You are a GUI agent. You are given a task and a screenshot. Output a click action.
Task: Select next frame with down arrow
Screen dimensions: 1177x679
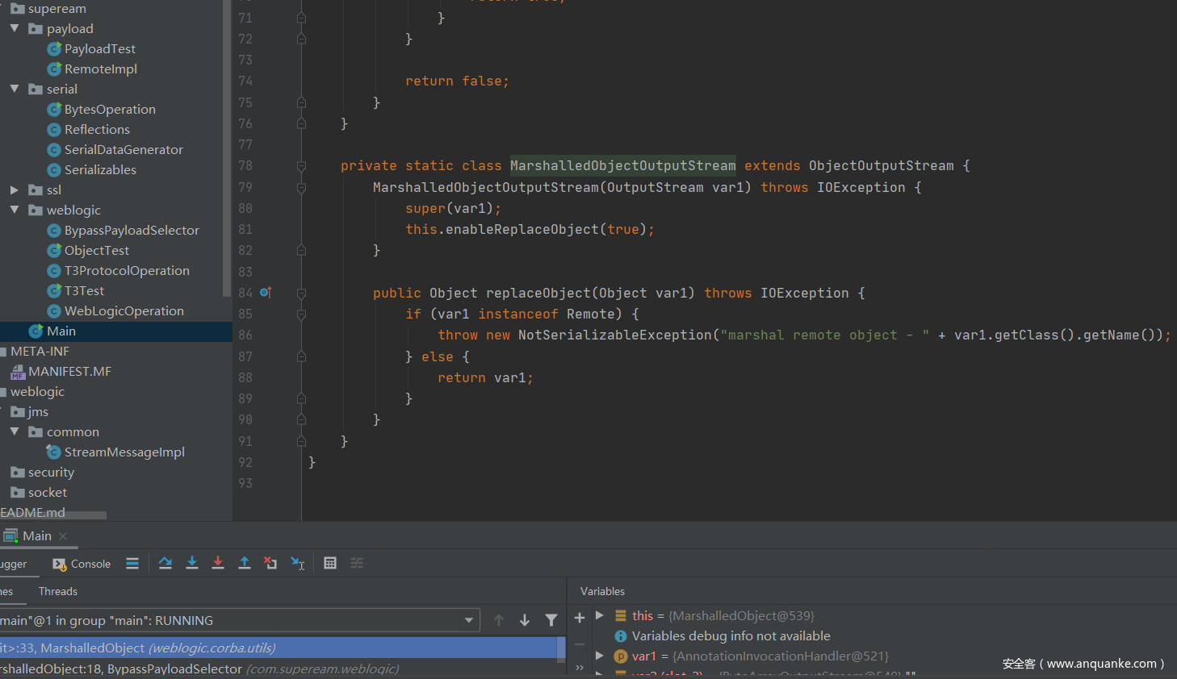pyautogui.click(x=525, y=620)
